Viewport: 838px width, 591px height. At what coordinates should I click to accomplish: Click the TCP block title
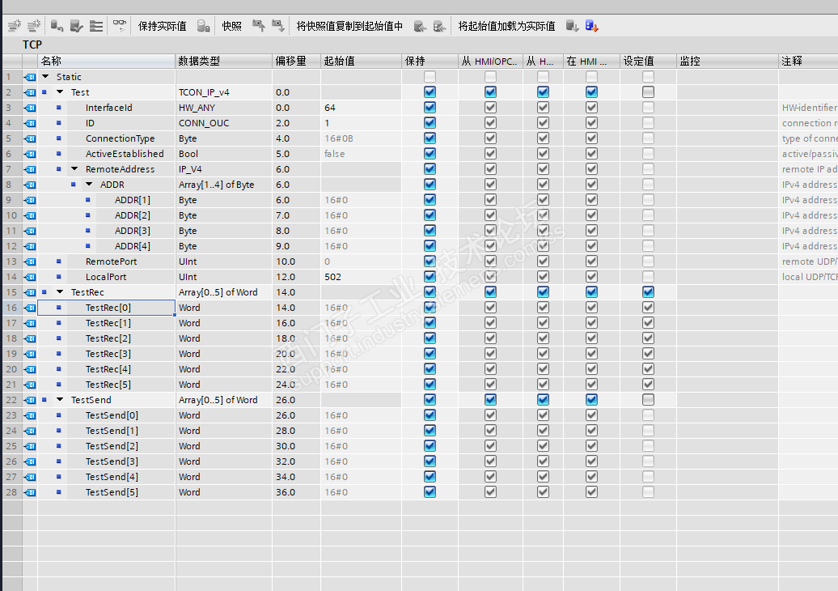(32, 45)
